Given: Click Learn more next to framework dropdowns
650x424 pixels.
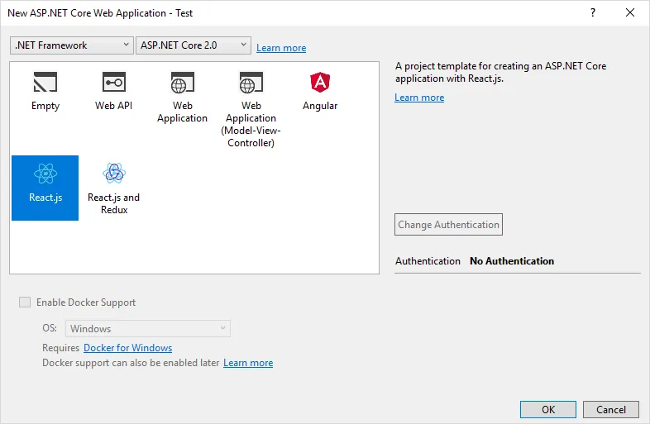Looking at the screenshot, I should point(281,48).
